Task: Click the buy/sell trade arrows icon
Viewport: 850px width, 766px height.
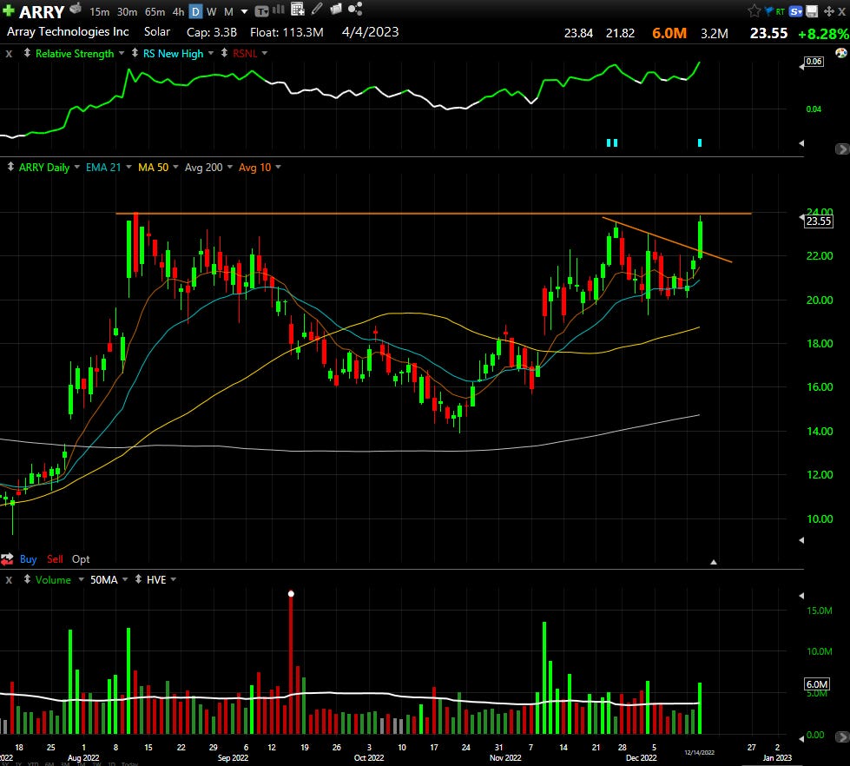Action: point(7,559)
